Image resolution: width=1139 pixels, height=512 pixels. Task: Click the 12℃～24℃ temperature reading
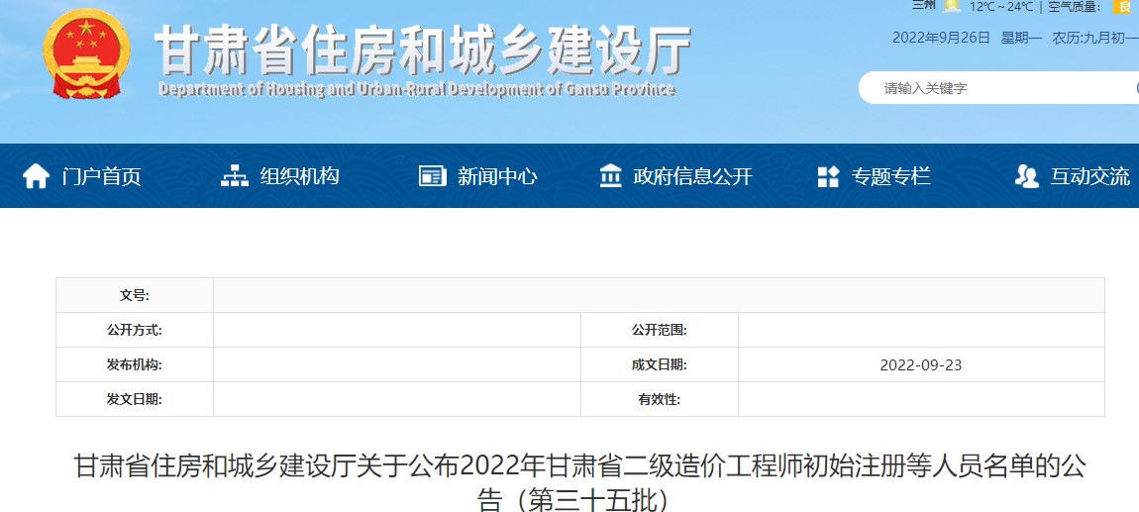point(1001,7)
